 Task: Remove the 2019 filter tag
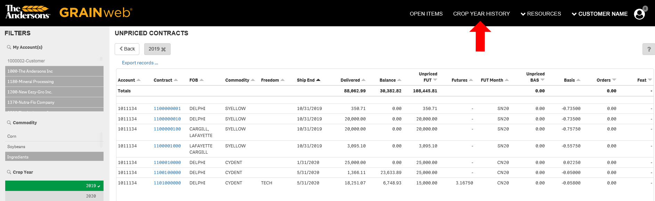click(164, 49)
